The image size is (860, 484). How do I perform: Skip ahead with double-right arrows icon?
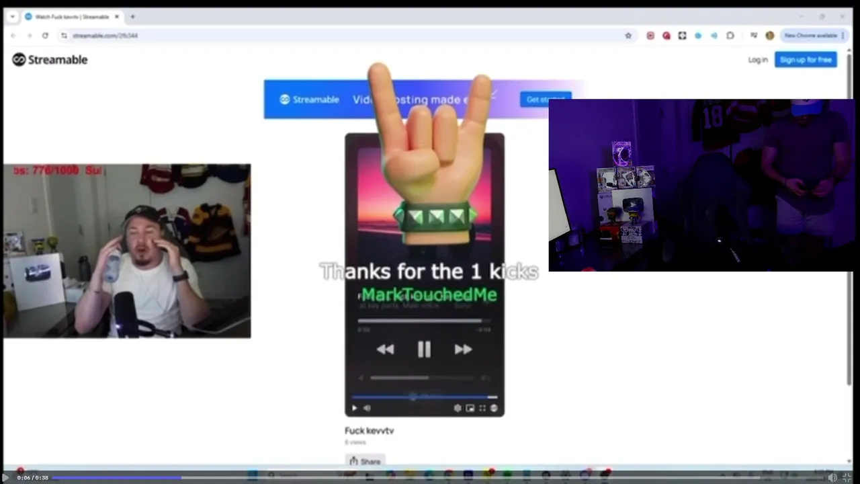(x=463, y=349)
